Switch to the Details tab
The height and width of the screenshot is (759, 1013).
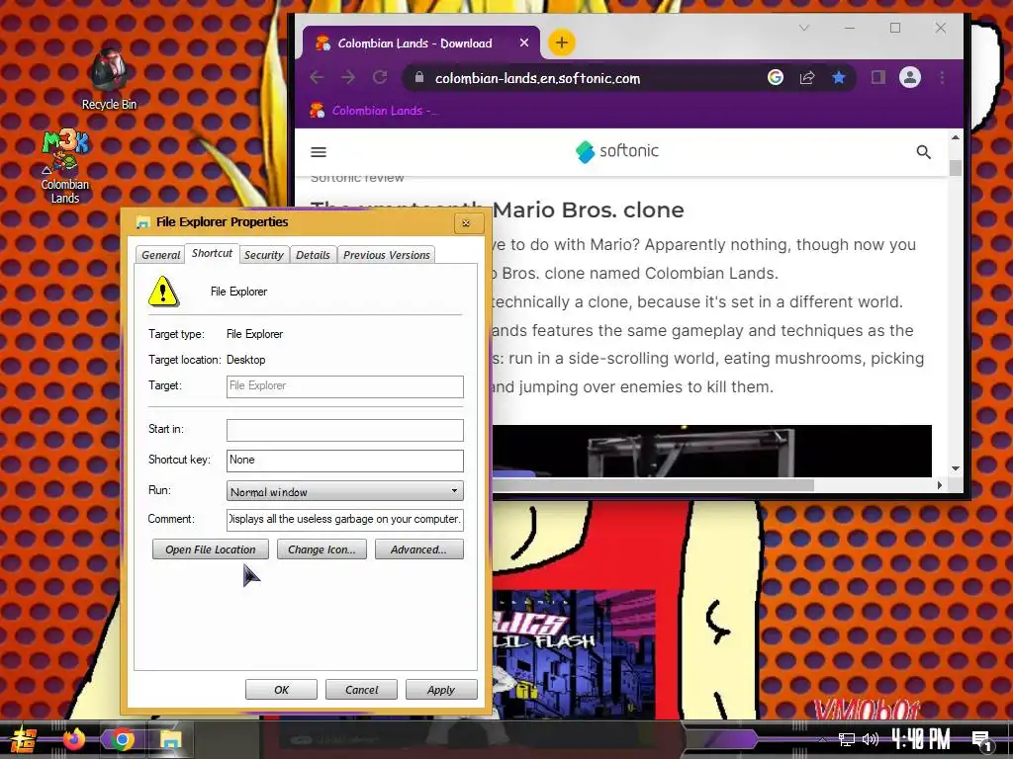313,255
